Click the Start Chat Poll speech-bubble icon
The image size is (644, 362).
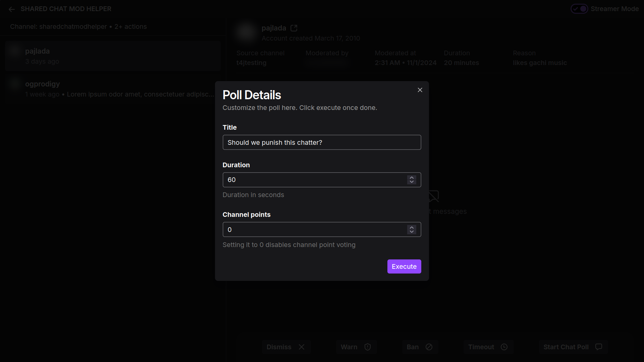point(599,347)
